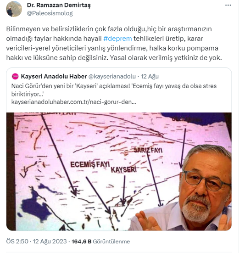Click the main tweet body text
The width and height of the screenshot is (245, 253).
[114, 44]
